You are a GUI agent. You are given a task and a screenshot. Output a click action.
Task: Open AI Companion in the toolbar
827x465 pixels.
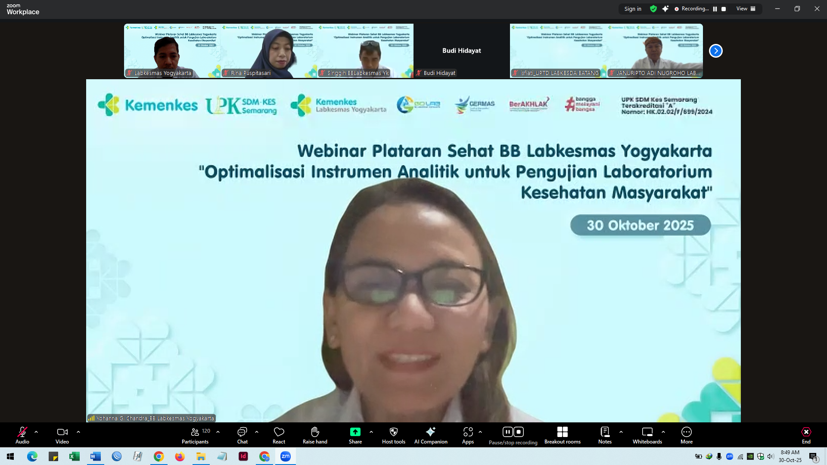431,435
